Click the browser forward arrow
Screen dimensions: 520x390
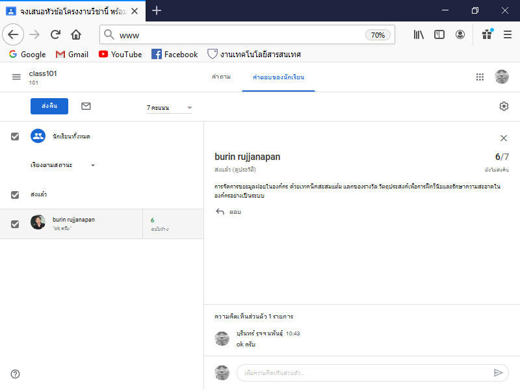point(34,34)
